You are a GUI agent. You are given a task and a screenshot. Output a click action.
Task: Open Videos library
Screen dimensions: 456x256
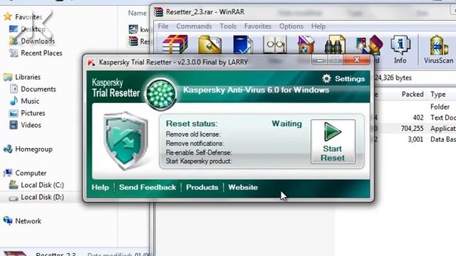31,125
